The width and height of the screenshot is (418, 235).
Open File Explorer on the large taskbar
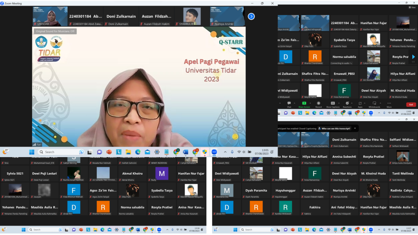[128, 152]
